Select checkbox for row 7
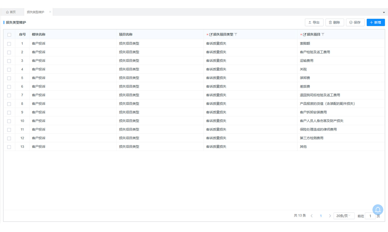 (x=9, y=95)
